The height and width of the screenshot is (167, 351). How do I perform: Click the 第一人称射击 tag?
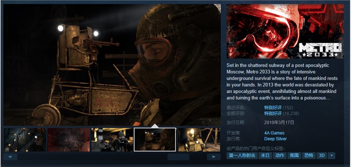(x=242, y=155)
